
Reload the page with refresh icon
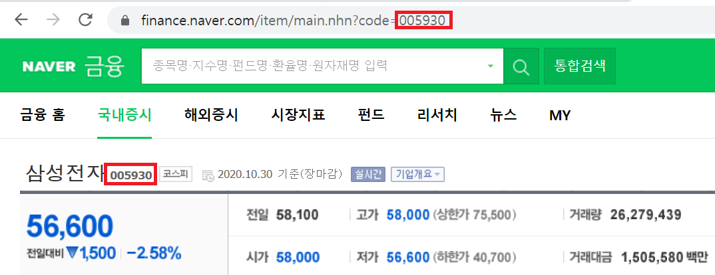[x=85, y=19]
